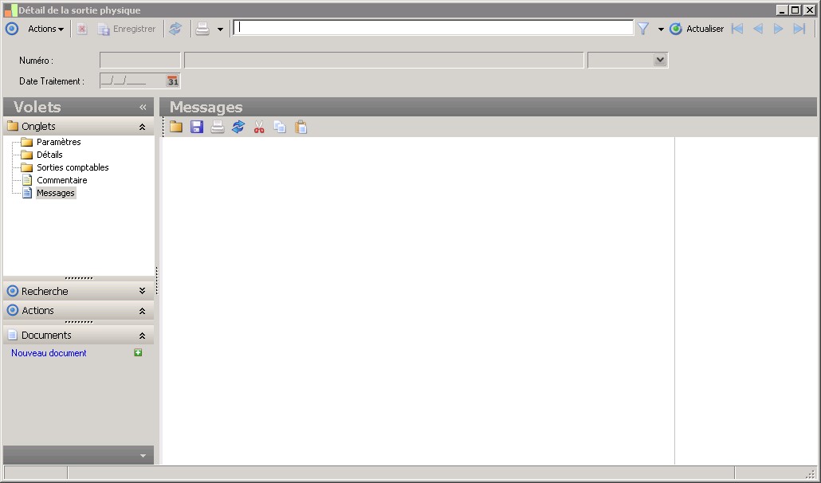Click the paste clipboard icon in Messages toolbar

(x=301, y=127)
